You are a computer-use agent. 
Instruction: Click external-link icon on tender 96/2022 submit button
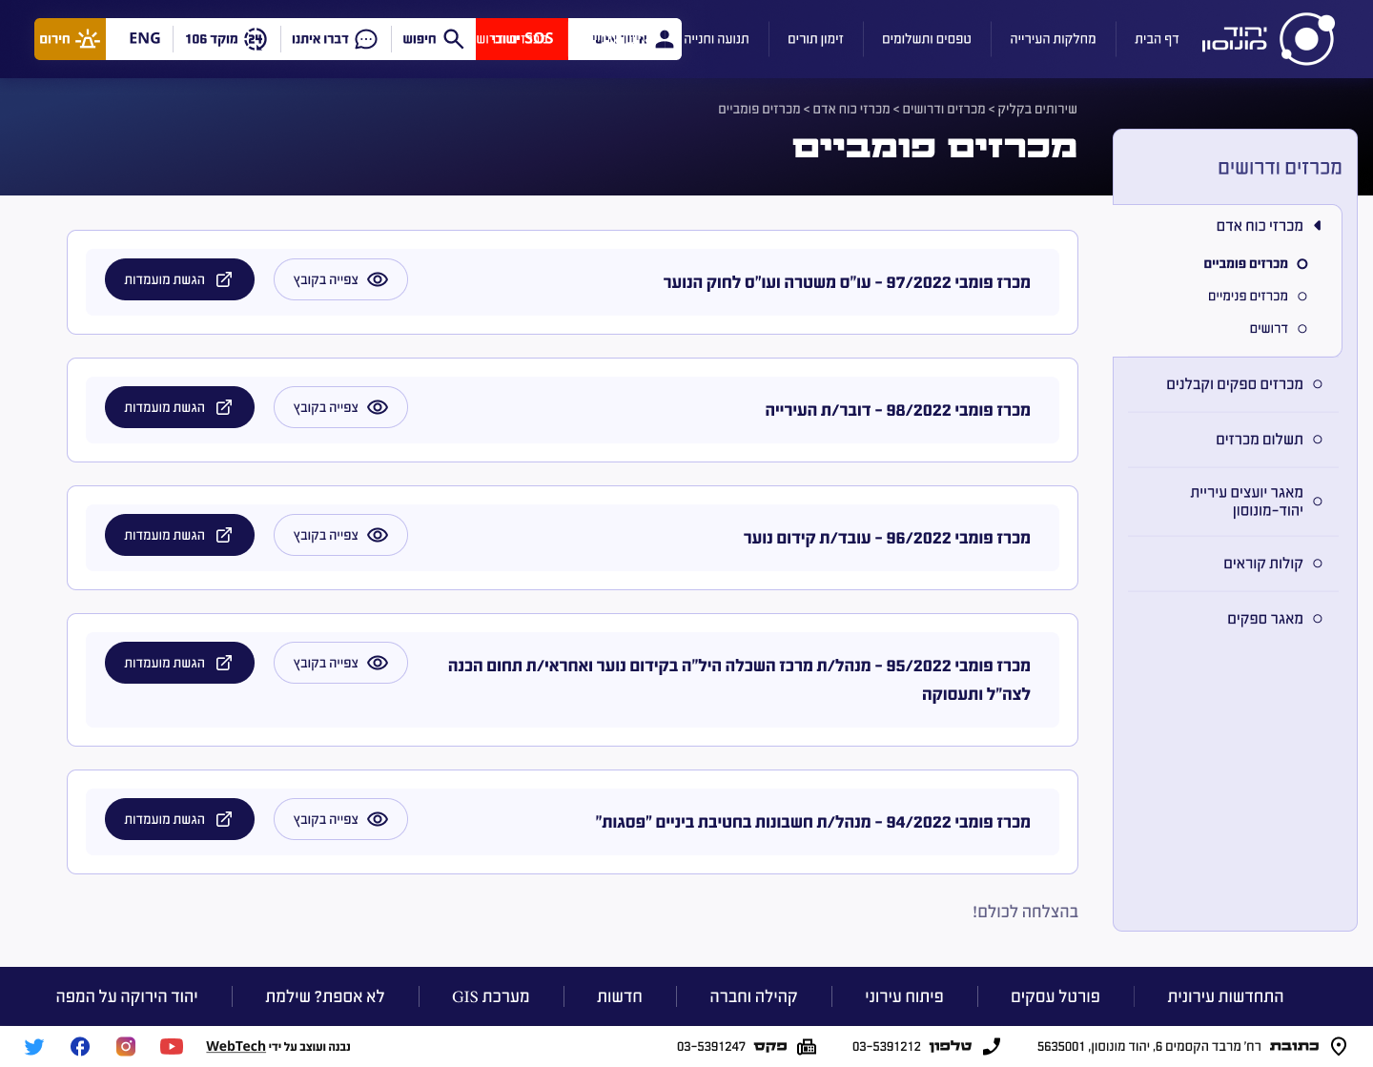point(224,535)
